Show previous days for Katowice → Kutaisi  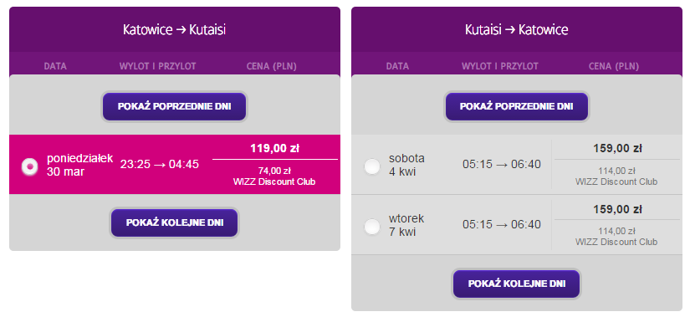pyautogui.click(x=174, y=106)
